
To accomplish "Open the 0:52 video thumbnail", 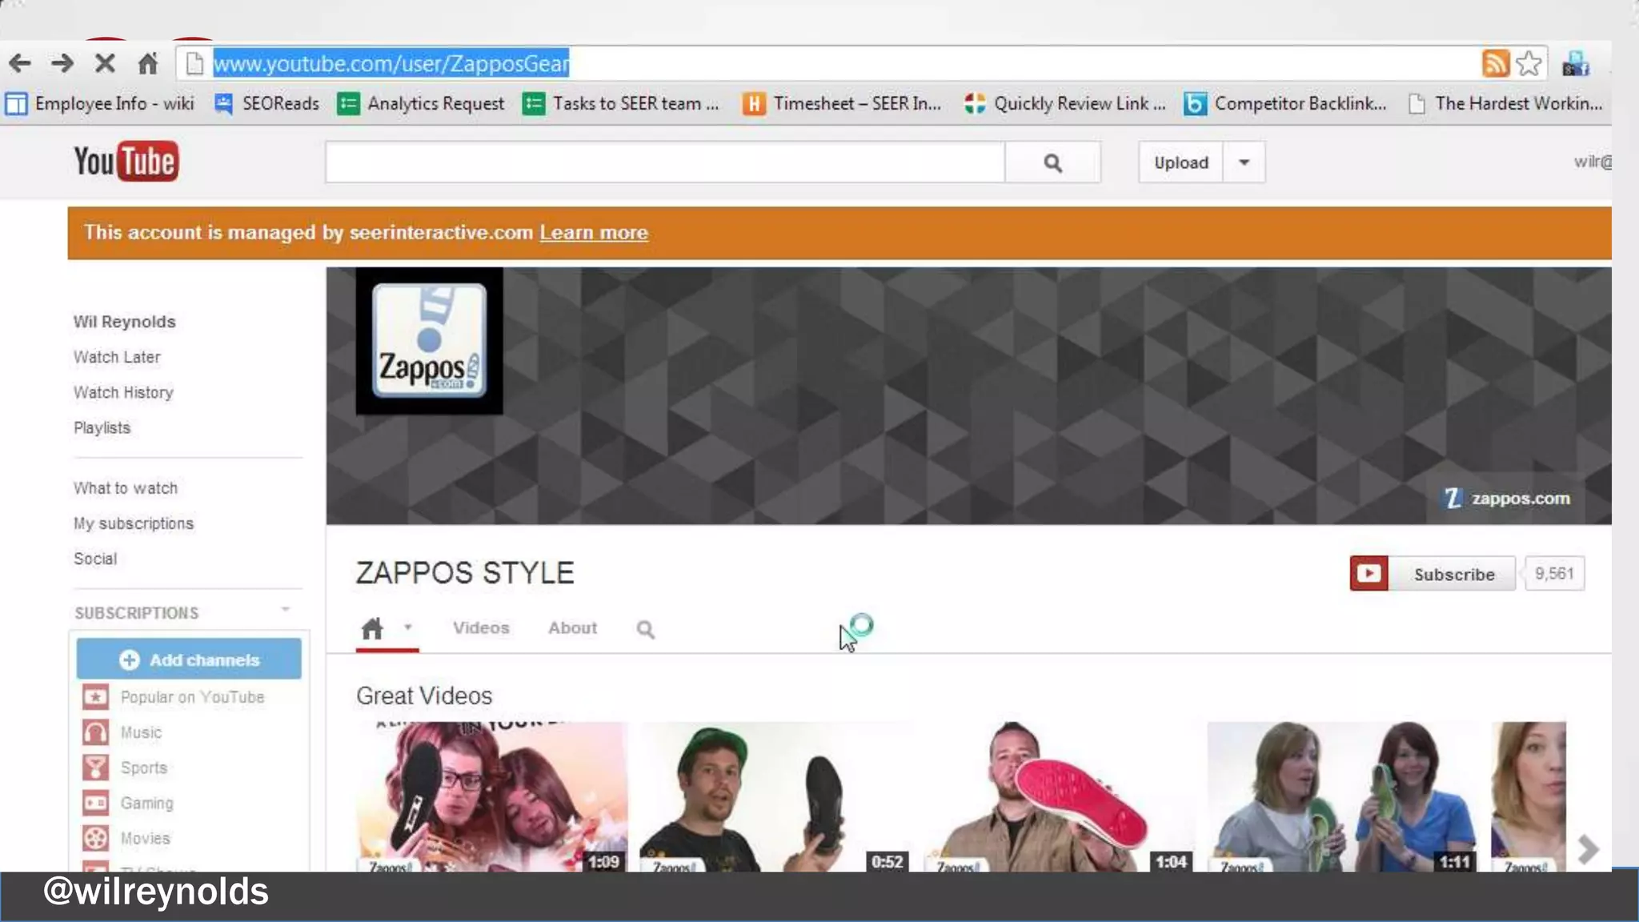I will (775, 796).
